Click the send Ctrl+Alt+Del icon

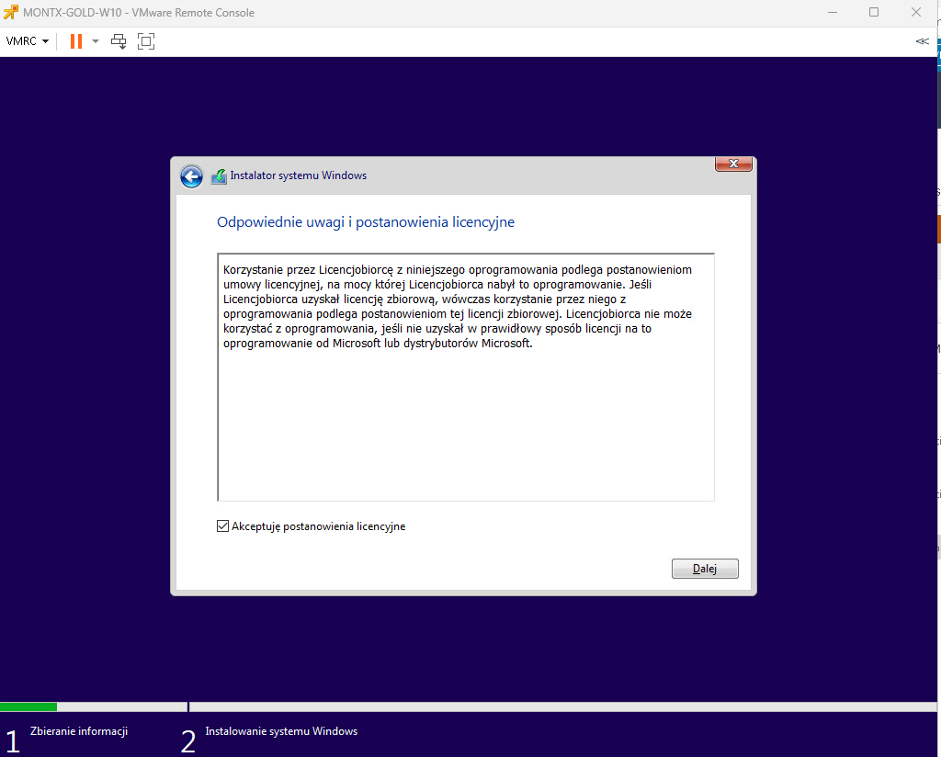click(x=119, y=41)
